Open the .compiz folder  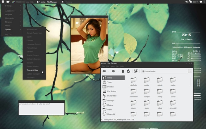pyautogui.click(x=147, y=93)
